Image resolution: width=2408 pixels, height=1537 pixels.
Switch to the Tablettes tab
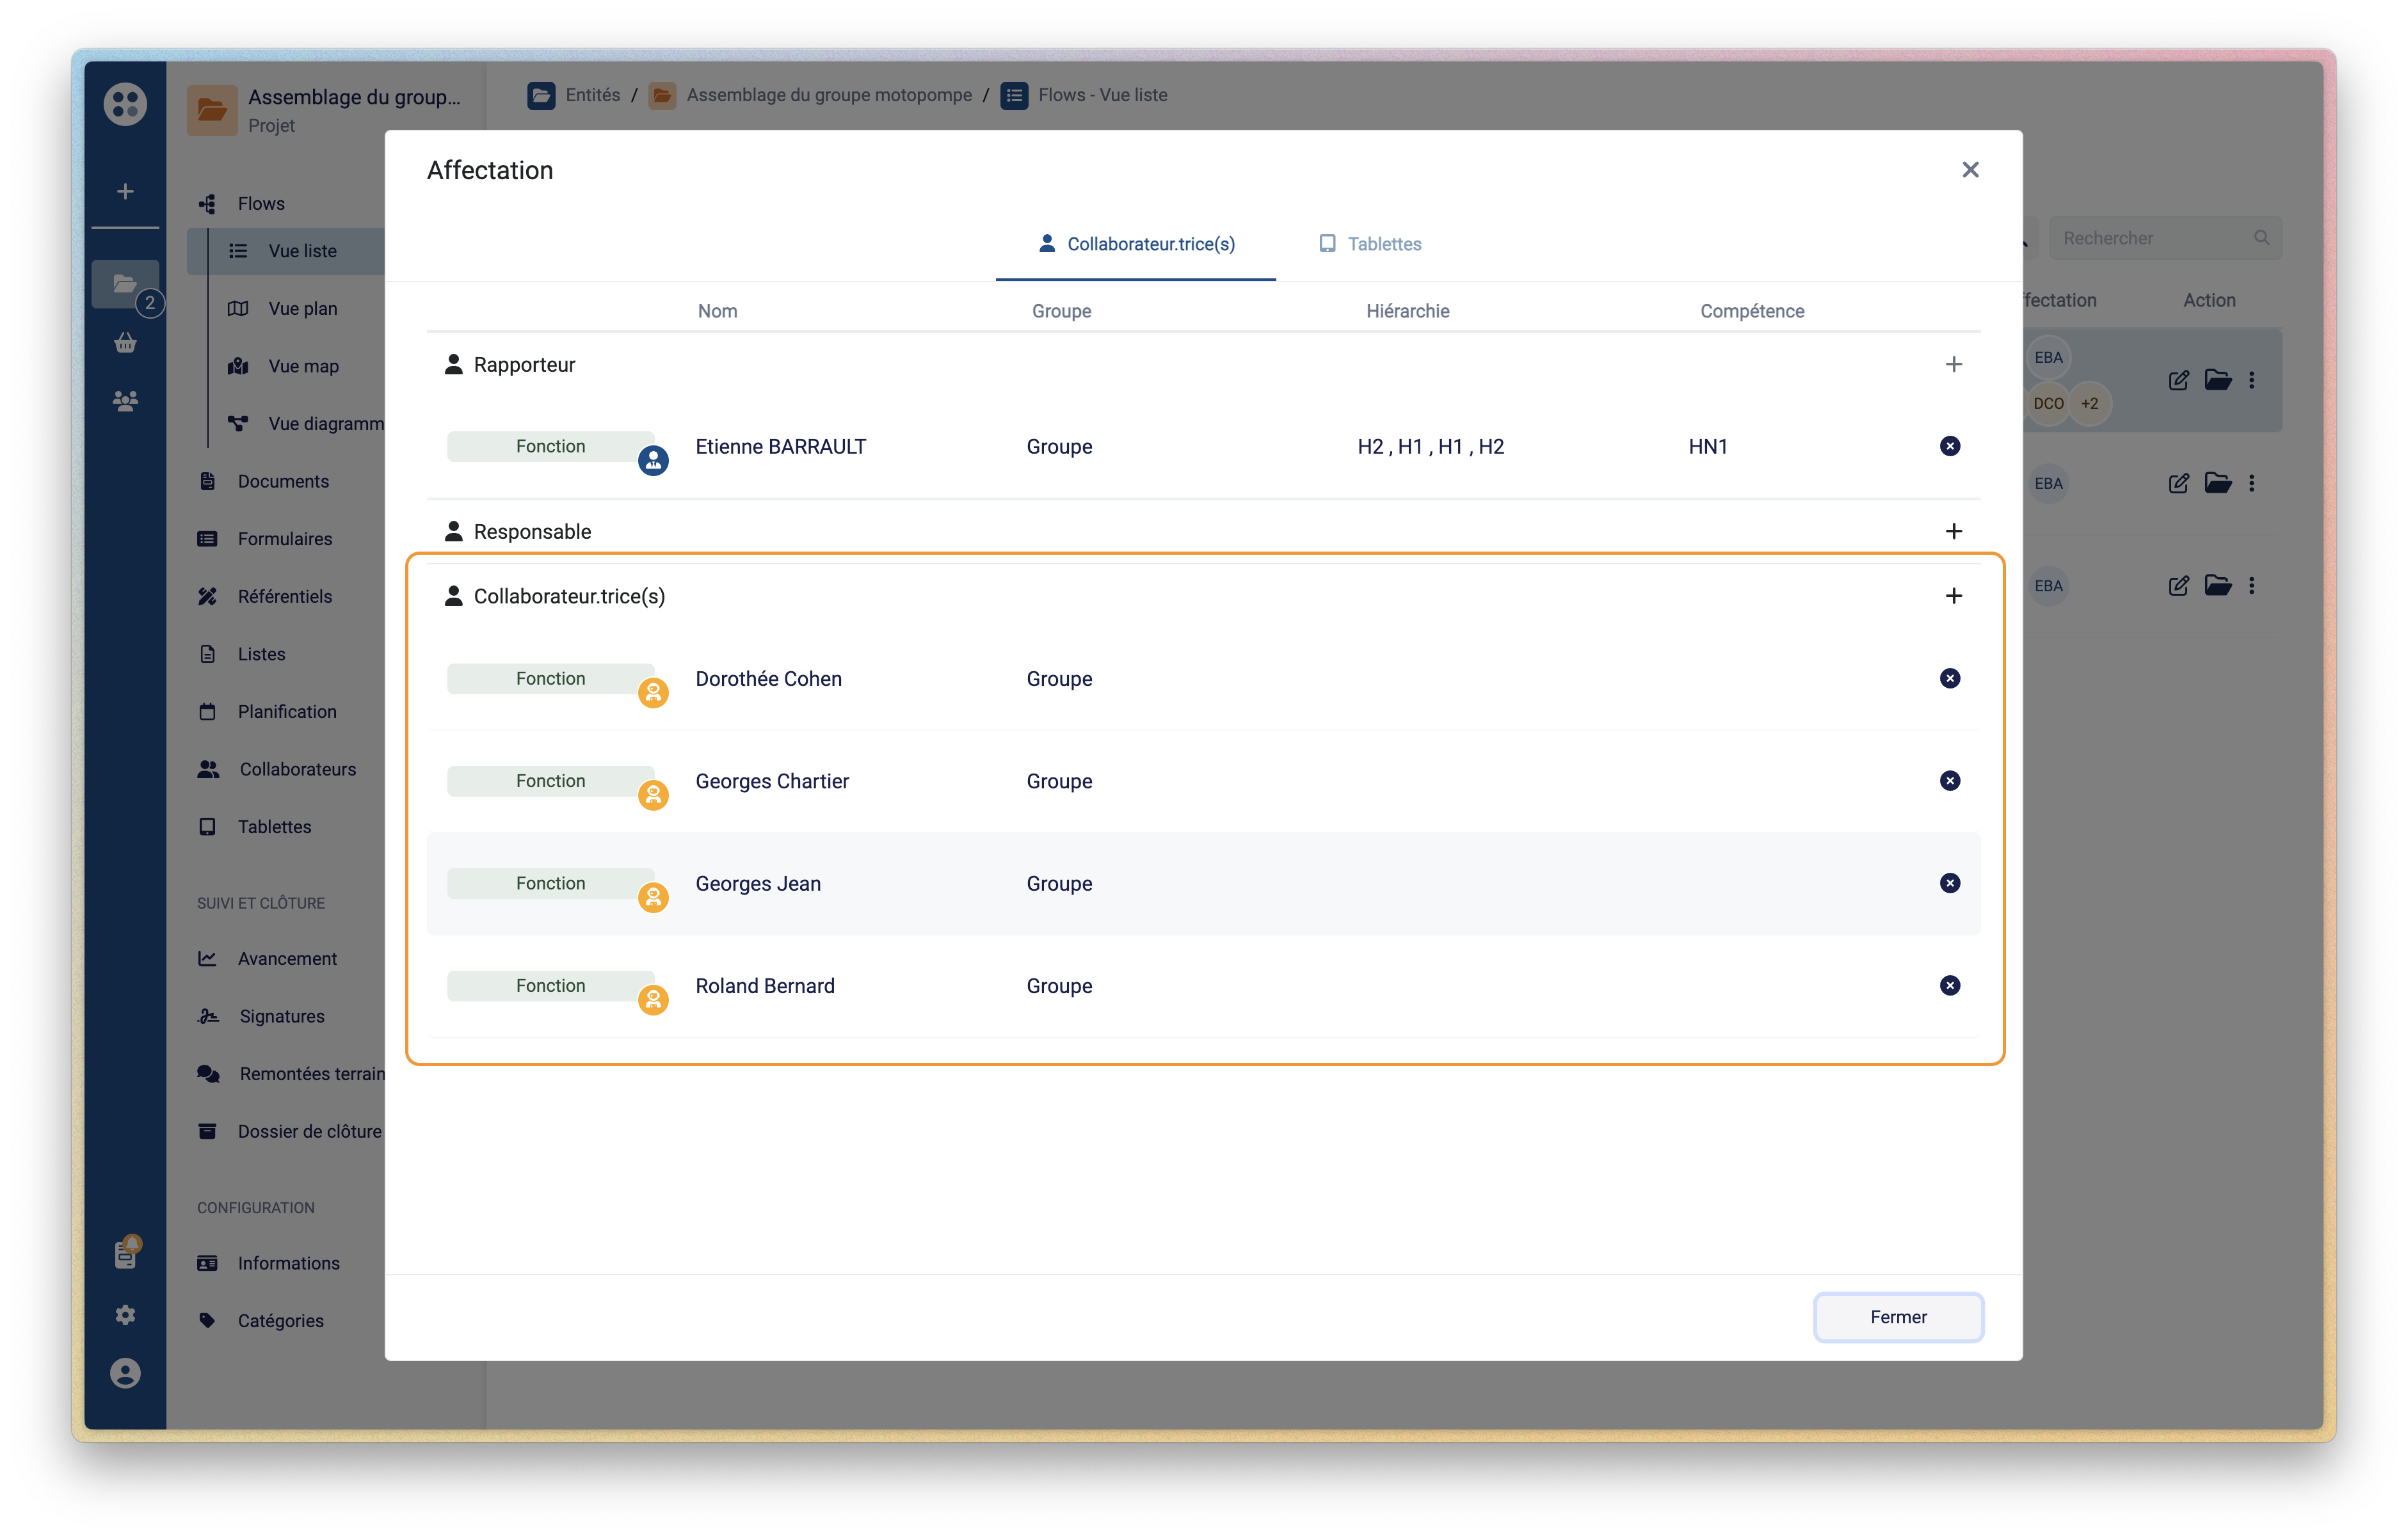[x=1370, y=244]
